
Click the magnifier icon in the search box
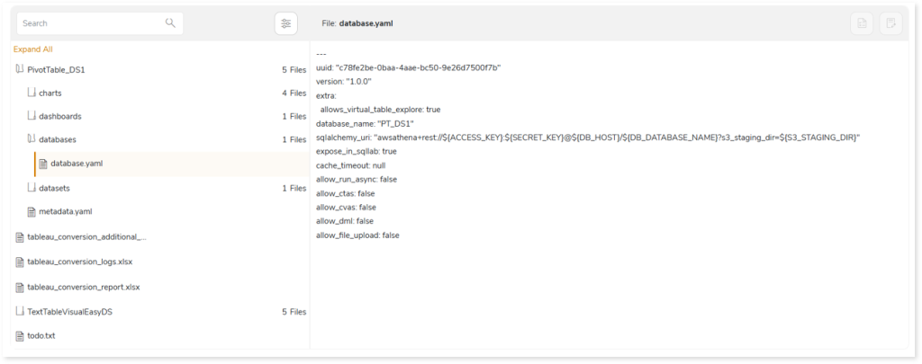170,23
